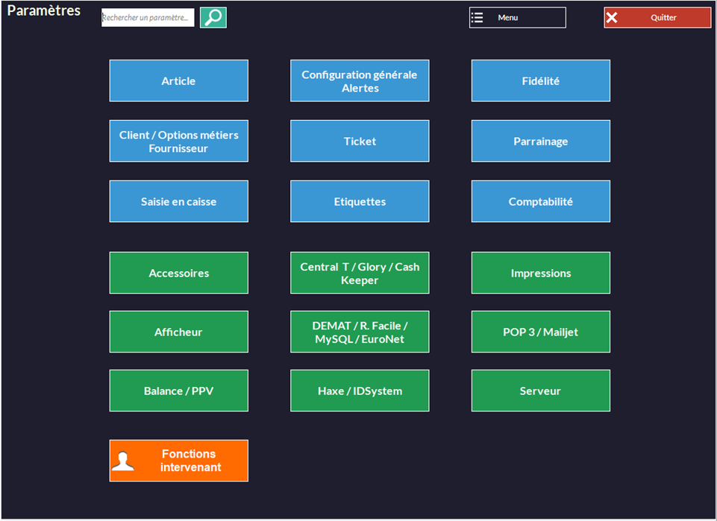
Task: Open Central T / Glory / Cash Keeper
Action: 360,274
